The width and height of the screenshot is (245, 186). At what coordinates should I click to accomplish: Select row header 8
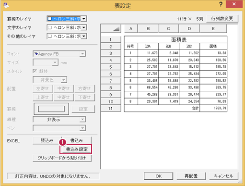coord(111,88)
